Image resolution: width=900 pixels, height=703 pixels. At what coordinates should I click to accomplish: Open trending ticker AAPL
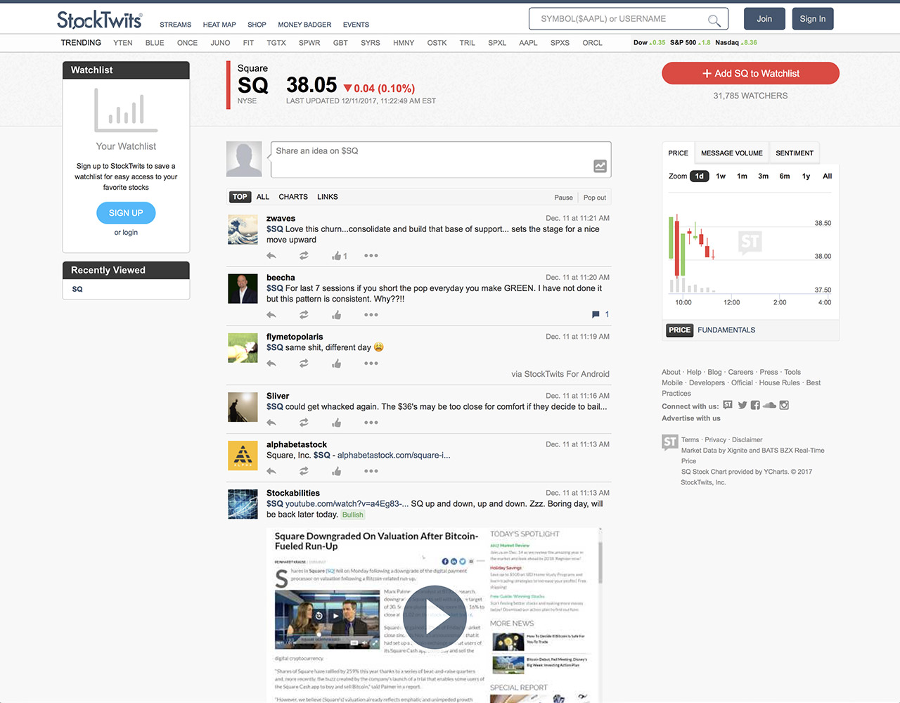[528, 43]
